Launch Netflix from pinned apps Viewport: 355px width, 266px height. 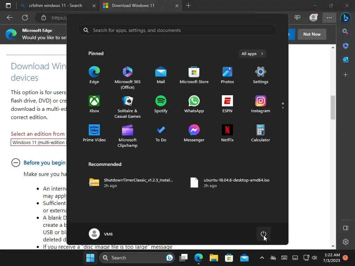point(227,133)
